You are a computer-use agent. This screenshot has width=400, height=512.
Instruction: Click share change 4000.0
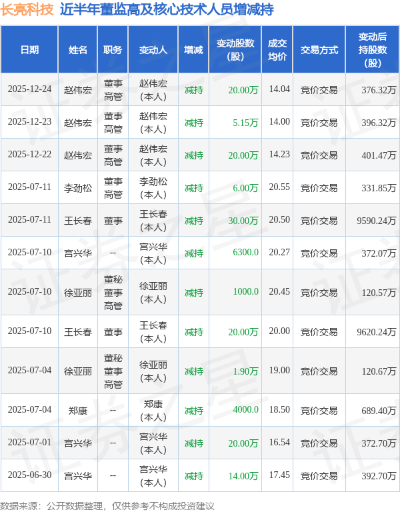(245, 409)
